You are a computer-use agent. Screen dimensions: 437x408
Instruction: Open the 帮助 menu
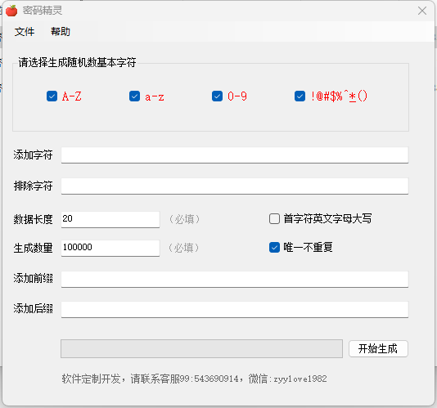[x=61, y=31]
